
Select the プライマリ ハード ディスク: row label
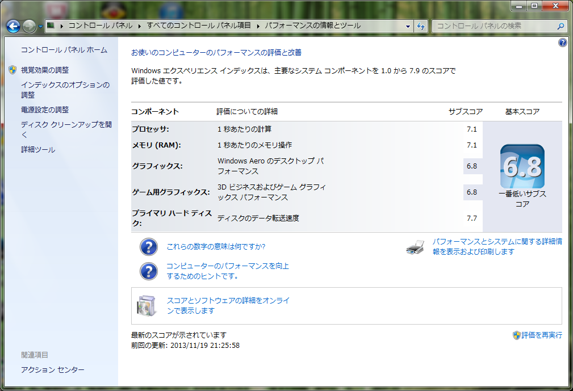click(172, 218)
